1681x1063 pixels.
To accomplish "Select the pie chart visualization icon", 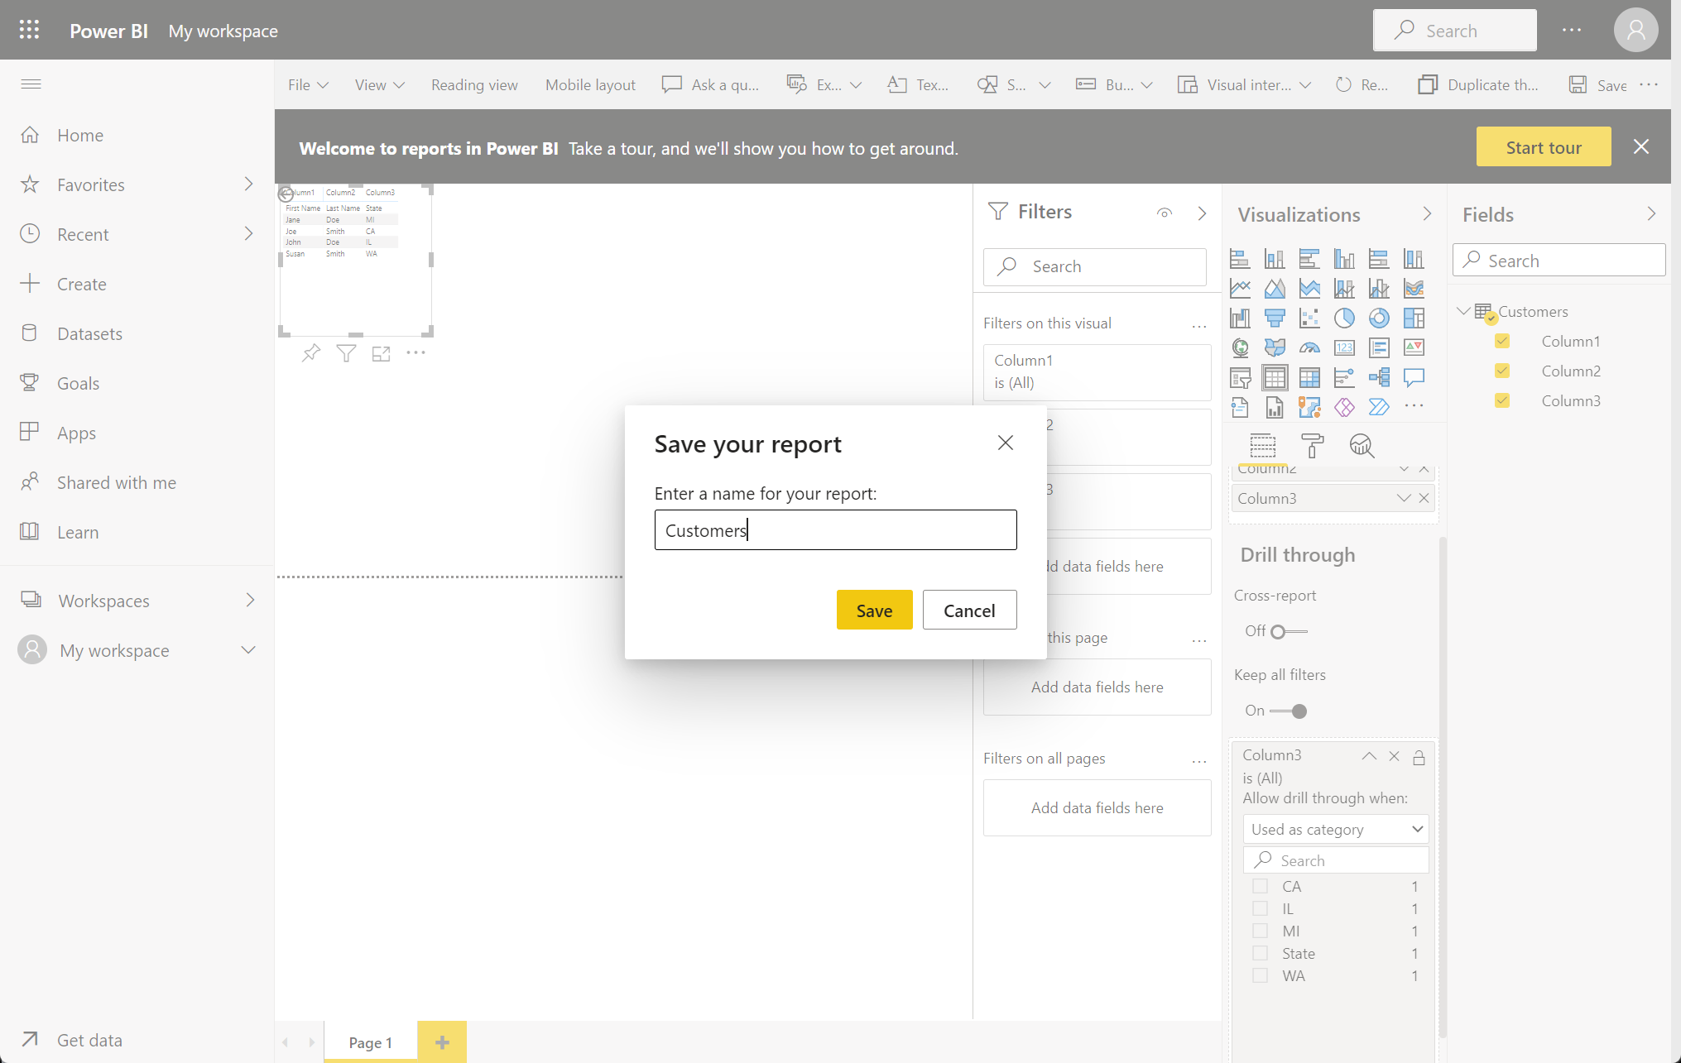I will pos(1344,318).
